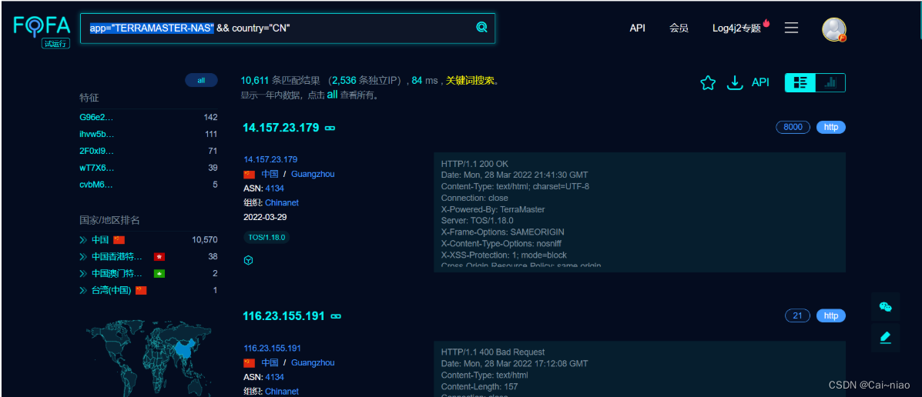The width and height of the screenshot is (922, 397).
Task: Click the feedback edit pencil icon
Action: [x=885, y=338]
